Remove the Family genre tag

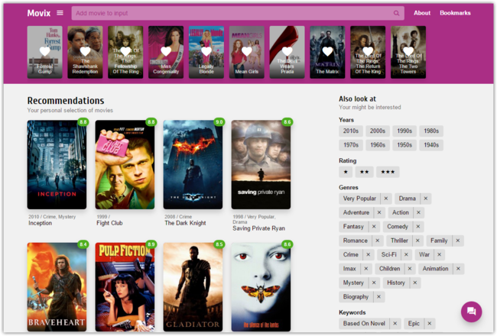tap(458, 241)
